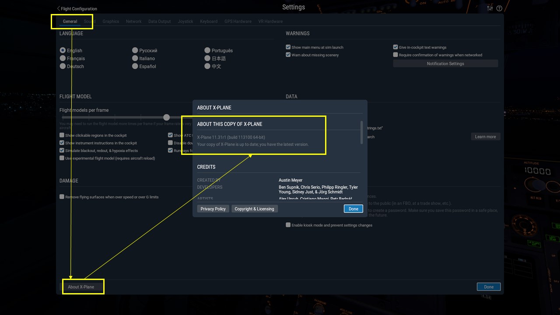Toggle Warn about missing scenery
Screen dimensions: 560x315
click(288, 55)
